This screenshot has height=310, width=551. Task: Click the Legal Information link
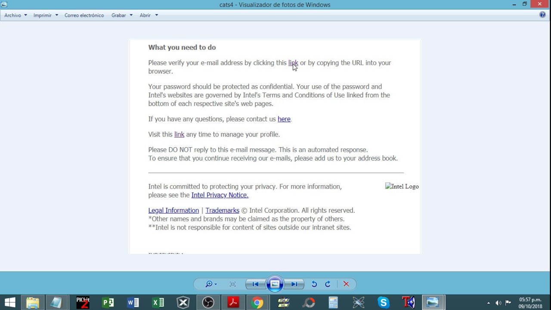coord(173,211)
